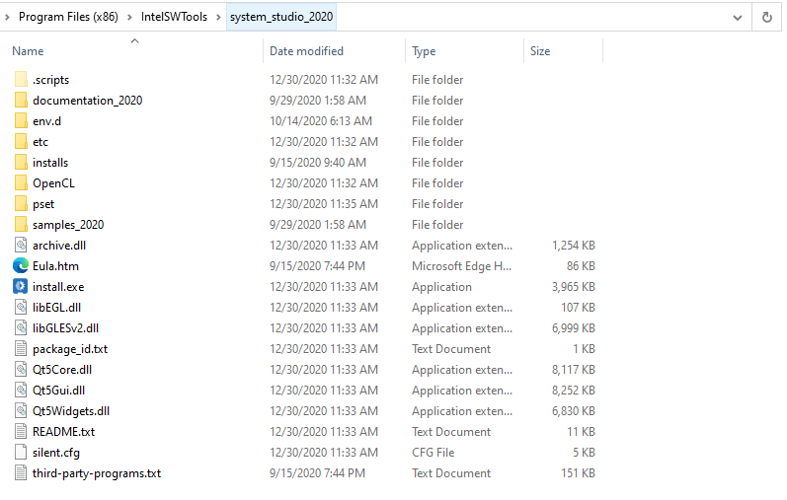Screen dimensions: 787x500
Task: Click the OpenCL folder icon
Action: pos(21,183)
